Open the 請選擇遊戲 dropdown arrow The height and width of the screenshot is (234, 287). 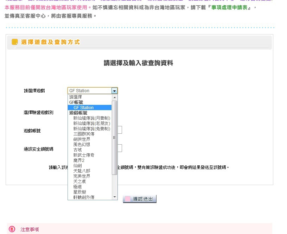[114, 91]
